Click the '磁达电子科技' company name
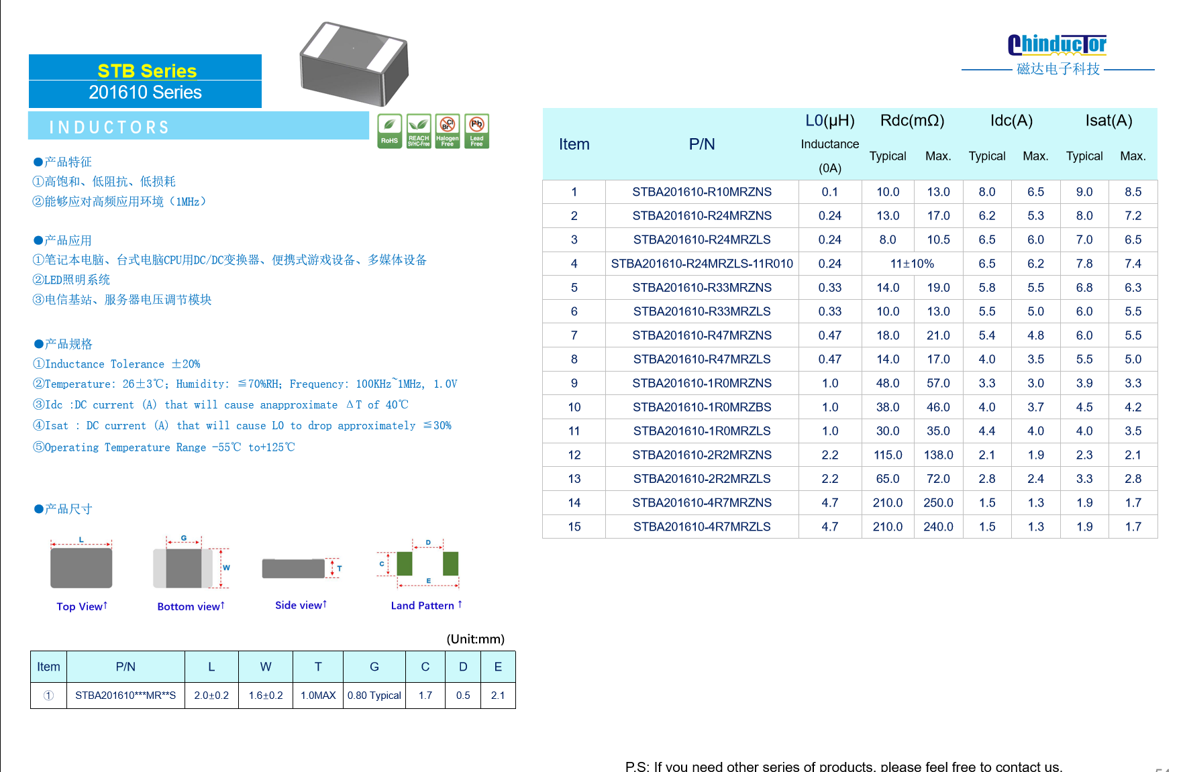1185x772 pixels. (x=1058, y=69)
